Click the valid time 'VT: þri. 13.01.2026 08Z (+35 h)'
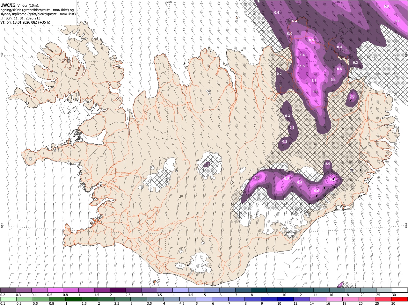The width and height of the screenshot is (408, 306). (25, 22)
